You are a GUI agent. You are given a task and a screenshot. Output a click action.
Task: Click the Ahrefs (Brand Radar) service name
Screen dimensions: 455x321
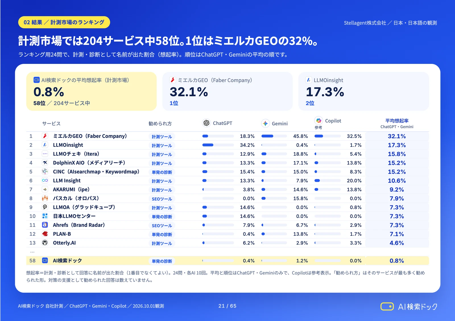(79, 225)
